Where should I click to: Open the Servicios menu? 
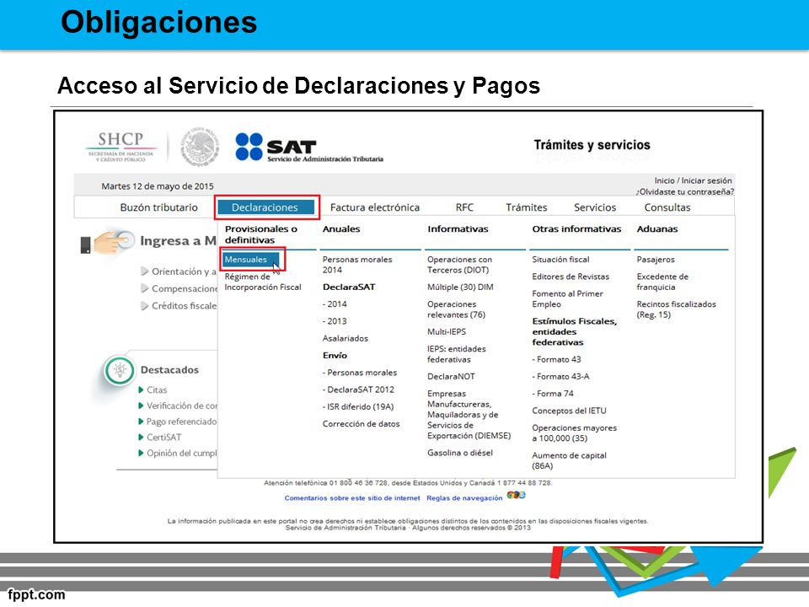[595, 207]
